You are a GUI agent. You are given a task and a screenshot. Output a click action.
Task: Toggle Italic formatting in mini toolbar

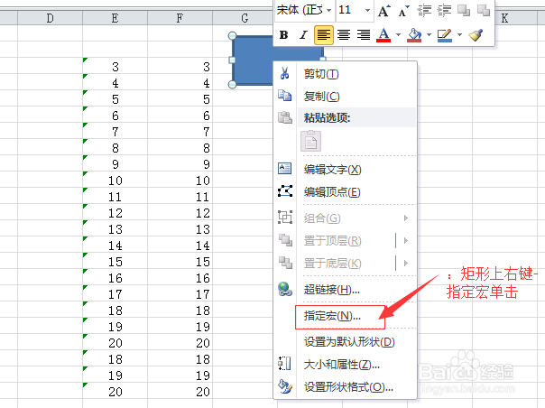(x=304, y=35)
